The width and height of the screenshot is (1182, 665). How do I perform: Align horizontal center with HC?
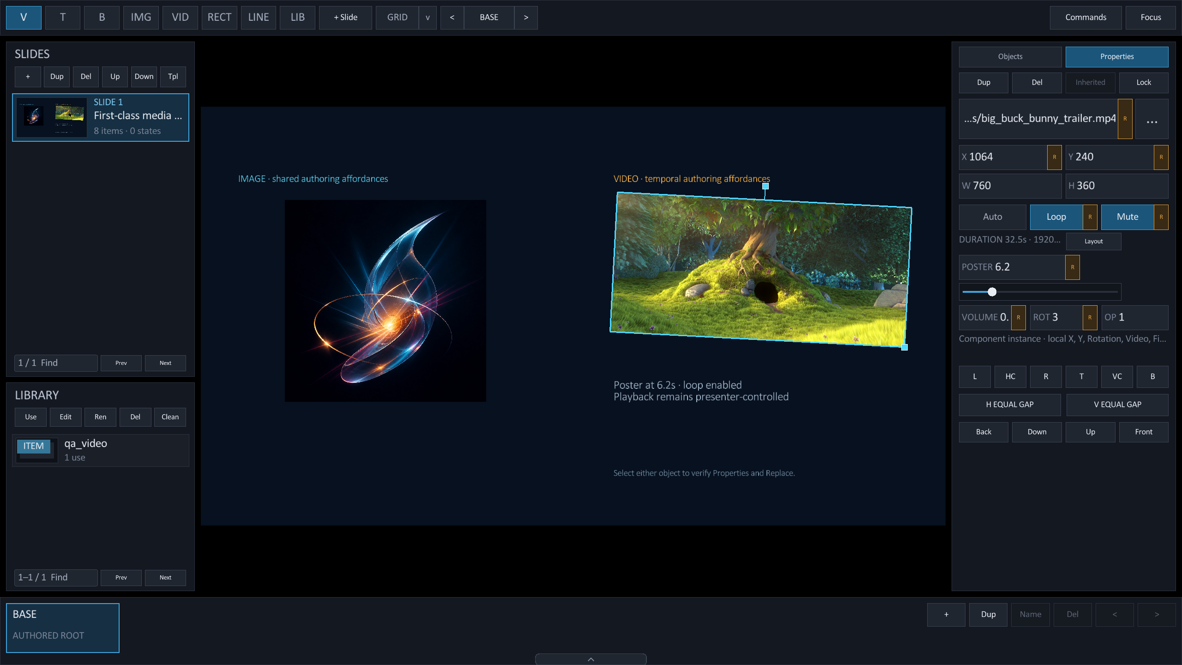click(x=1010, y=377)
